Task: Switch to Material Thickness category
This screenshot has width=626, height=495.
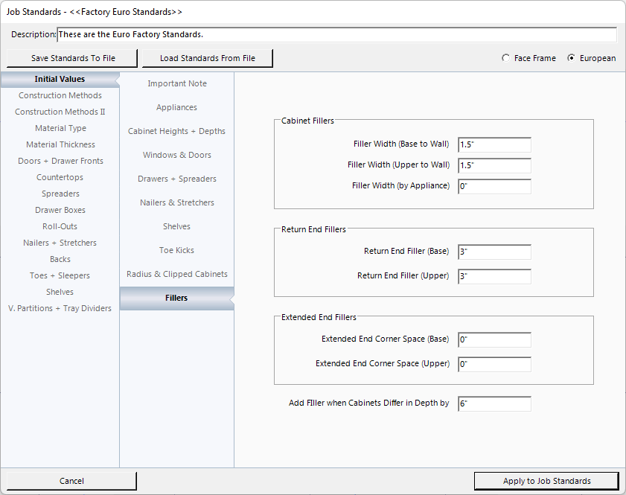Action: (x=60, y=144)
